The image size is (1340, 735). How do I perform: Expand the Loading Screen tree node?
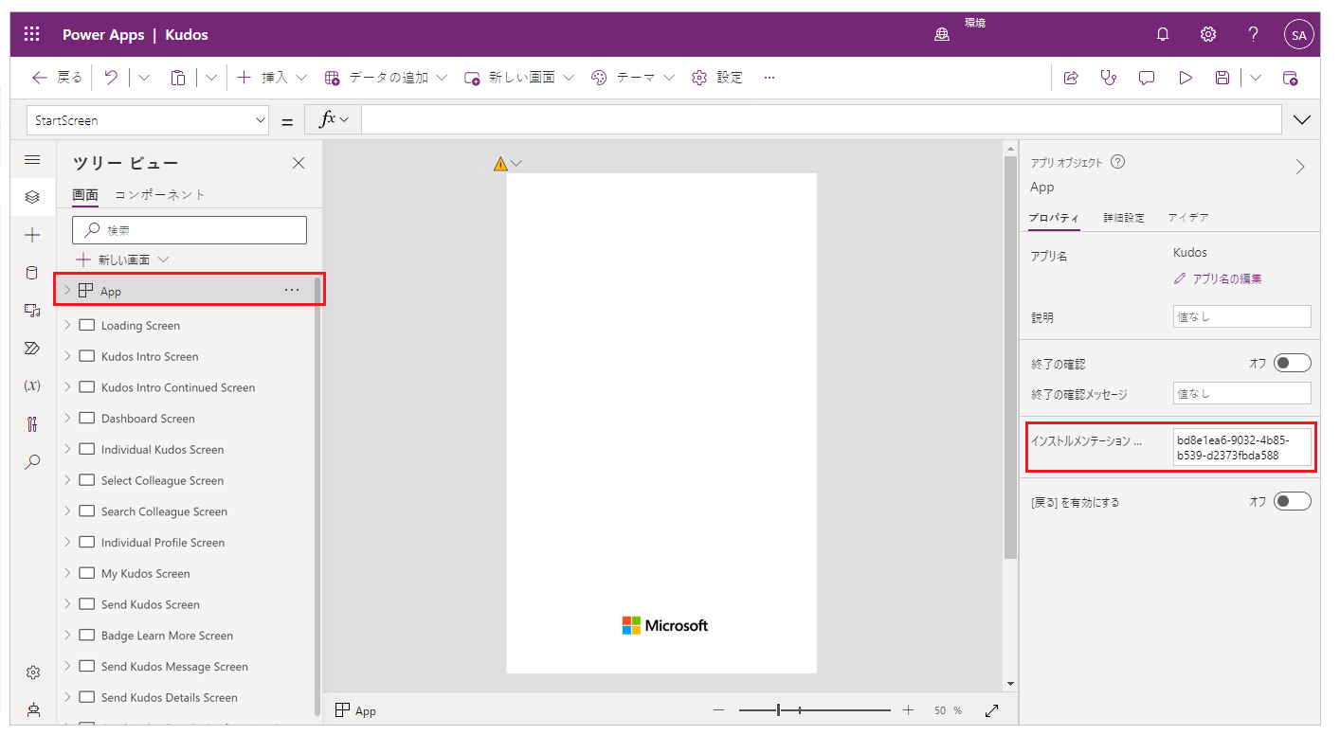67,325
